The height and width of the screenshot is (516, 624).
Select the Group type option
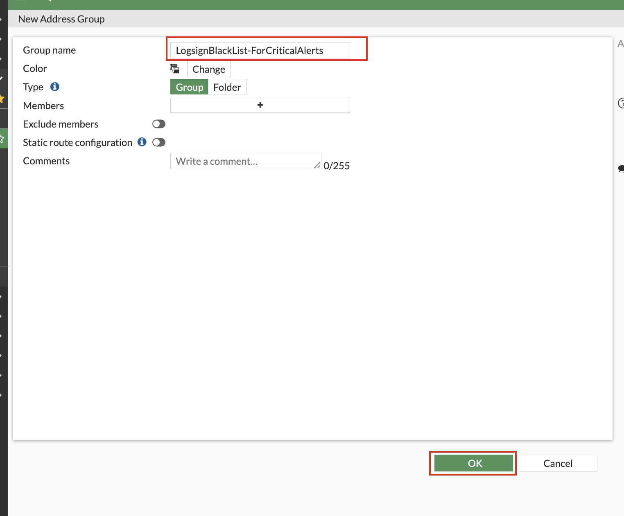[x=189, y=87]
